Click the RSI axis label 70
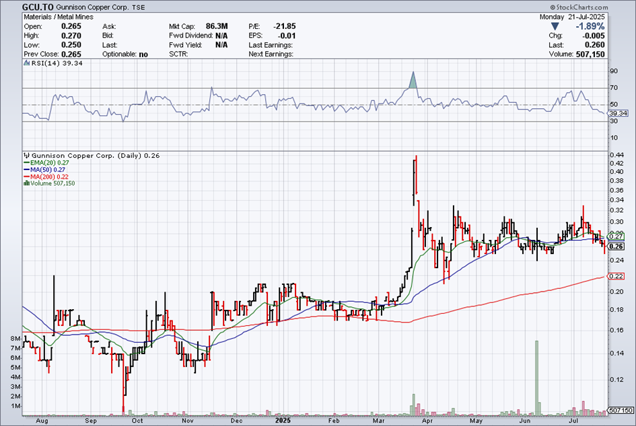Image resolution: width=636 pixels, height=426 pixels. point(614,88)
